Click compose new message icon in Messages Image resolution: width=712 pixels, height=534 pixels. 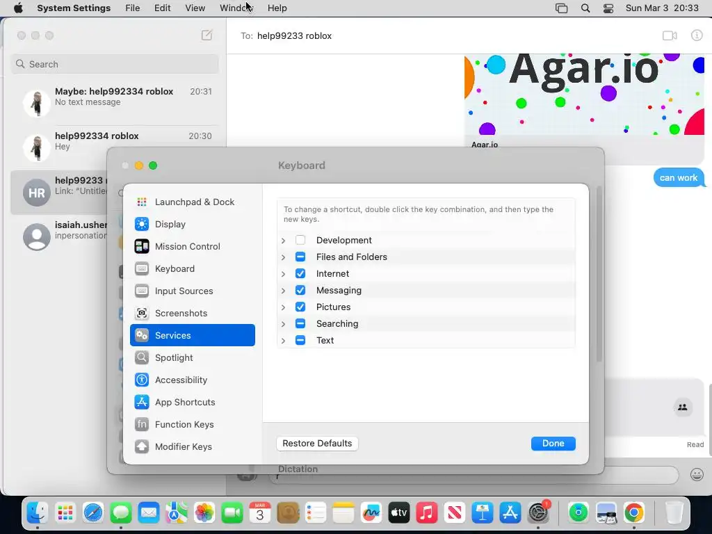(207, 35)
